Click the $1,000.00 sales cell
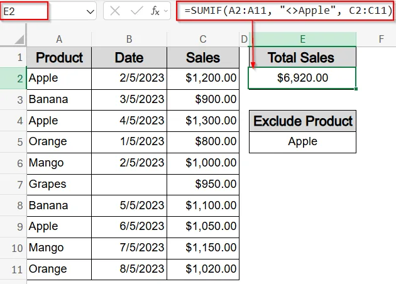The height and width of the screenshot is (284, 396). click(x=203, y=163)
